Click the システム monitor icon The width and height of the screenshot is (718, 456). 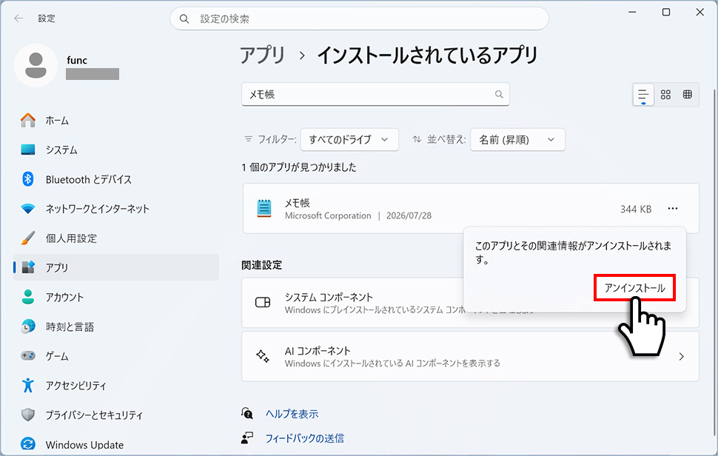point(28,150)
